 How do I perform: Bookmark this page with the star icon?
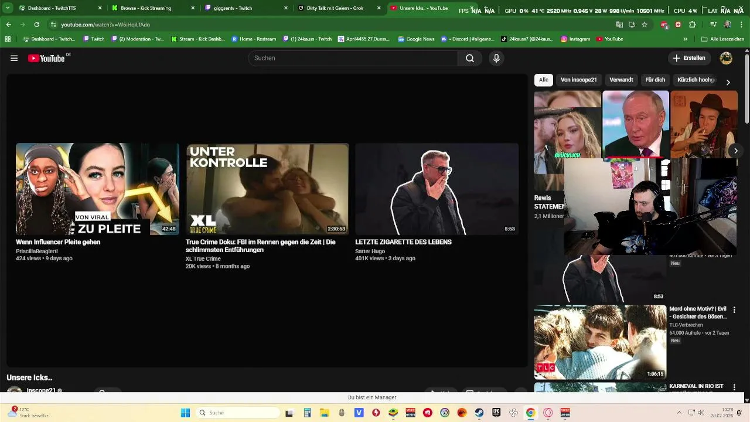pyautogui.click(x=645, y=25)
